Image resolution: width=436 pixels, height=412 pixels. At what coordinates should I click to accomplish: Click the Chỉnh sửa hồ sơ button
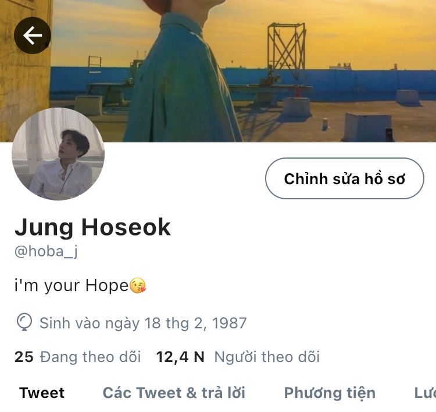tap(345, 178)
